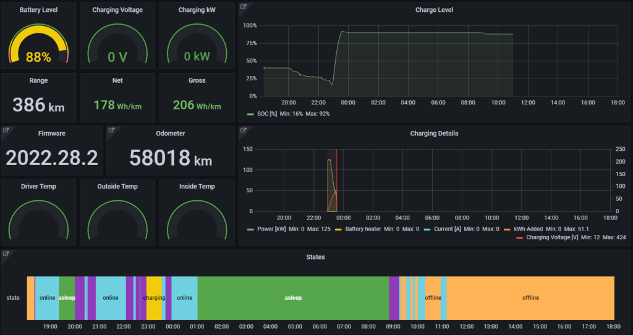Open the Odometer panel link icon
This screenshot has width=633, height=335.
[112, 130]
